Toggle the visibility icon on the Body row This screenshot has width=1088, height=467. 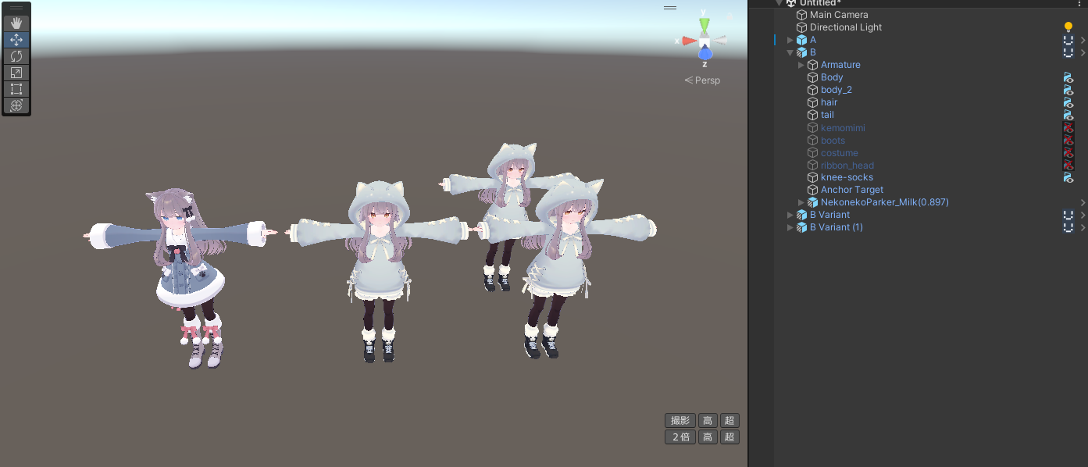(x=1068, y=77)
